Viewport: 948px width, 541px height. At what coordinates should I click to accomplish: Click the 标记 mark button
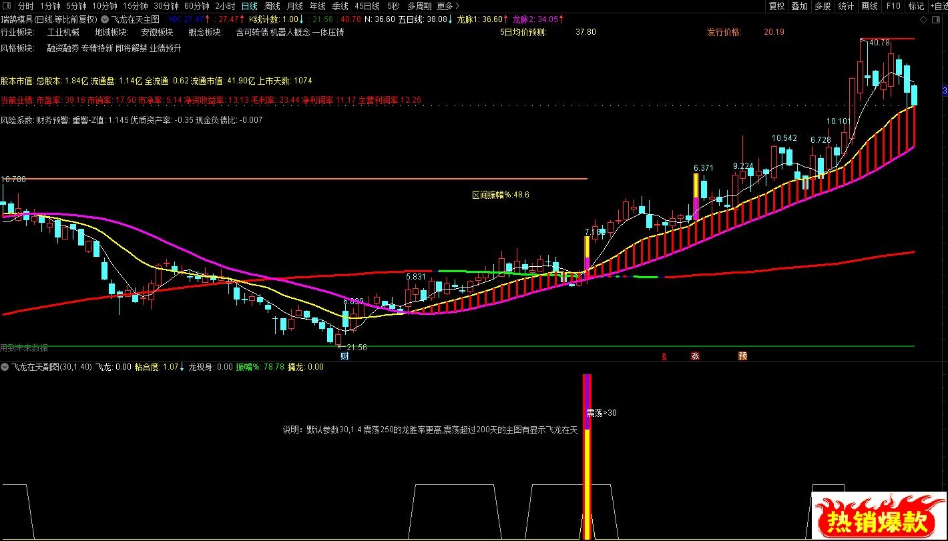click(x=916, y=6)
